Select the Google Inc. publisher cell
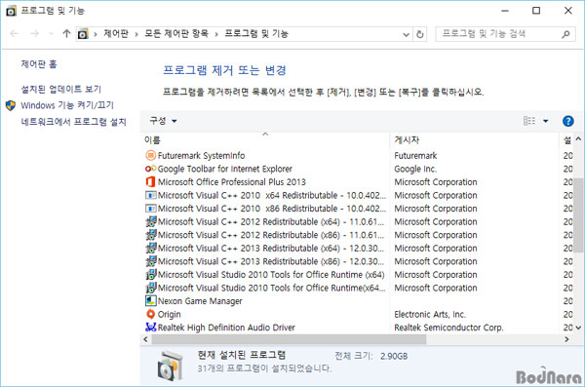This screenshot has height=387, width=585. click(415, 169)
